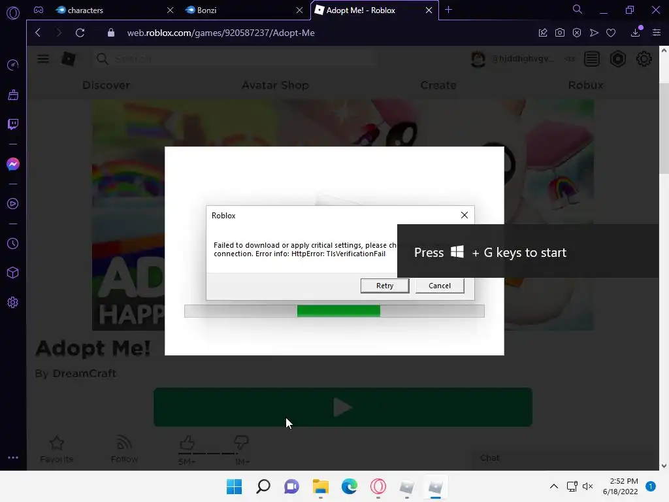
Task: Open Player in sidebar
Action: pyautogui.click(x=13, y=204)
